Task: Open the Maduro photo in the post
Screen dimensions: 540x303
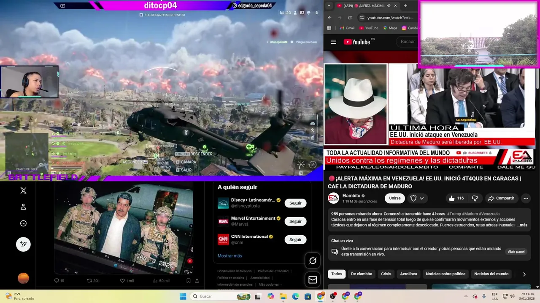Action: (x=123, y=228)
